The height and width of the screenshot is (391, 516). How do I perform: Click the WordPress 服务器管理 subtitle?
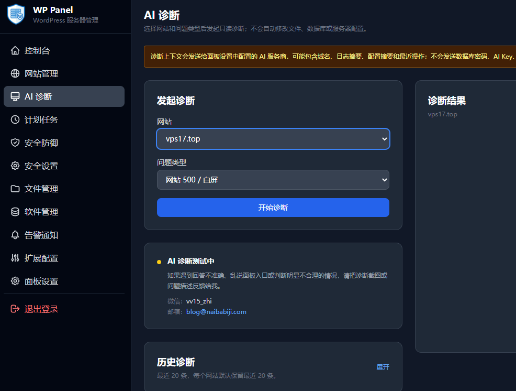click(x=65, y=20)
